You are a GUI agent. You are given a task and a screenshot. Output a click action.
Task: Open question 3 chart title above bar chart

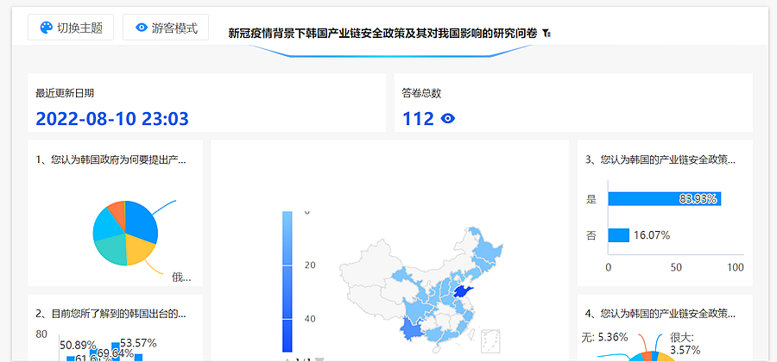tap(660, 159)
